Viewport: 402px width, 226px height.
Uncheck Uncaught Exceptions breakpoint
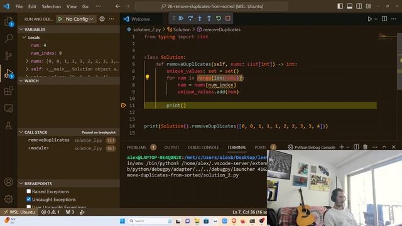pos(29,199)
